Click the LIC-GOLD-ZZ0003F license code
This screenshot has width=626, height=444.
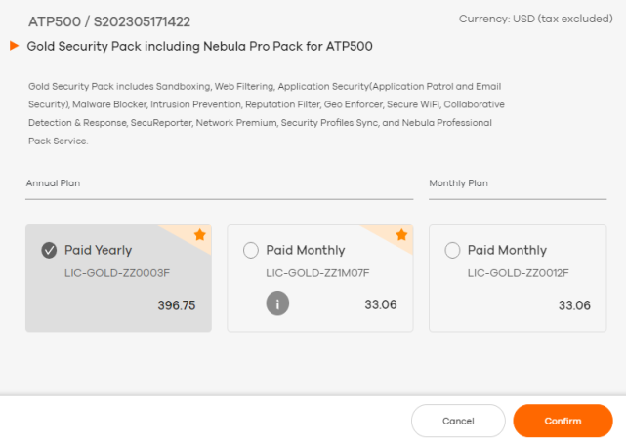coord(117,273)
